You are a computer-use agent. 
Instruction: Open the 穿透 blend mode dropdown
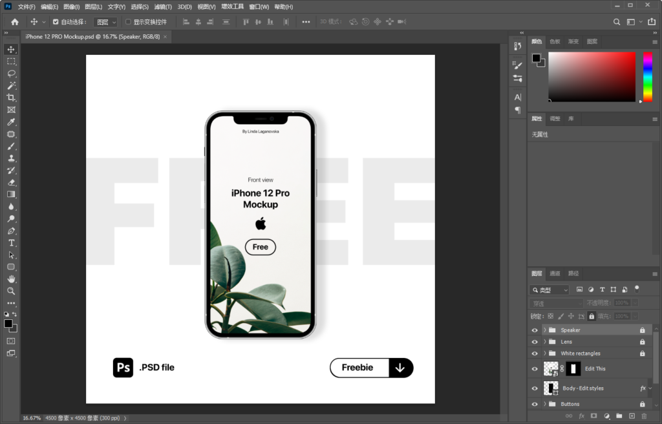coord(556,304)
